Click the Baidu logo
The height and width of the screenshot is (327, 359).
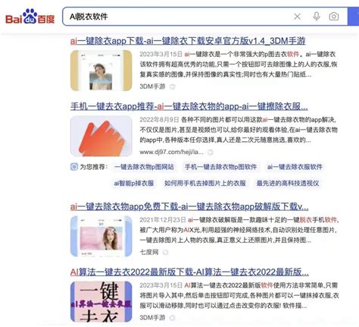point(30,17)
